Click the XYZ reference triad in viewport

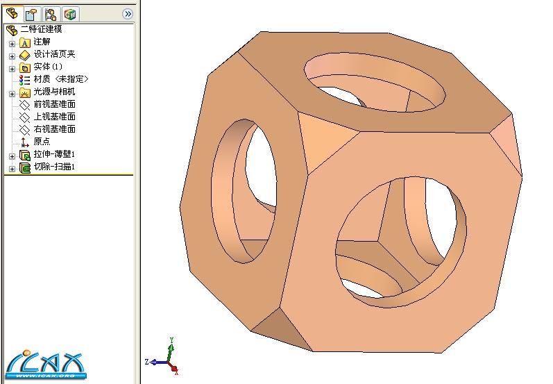pyautogui.click(x=163, y=356)
